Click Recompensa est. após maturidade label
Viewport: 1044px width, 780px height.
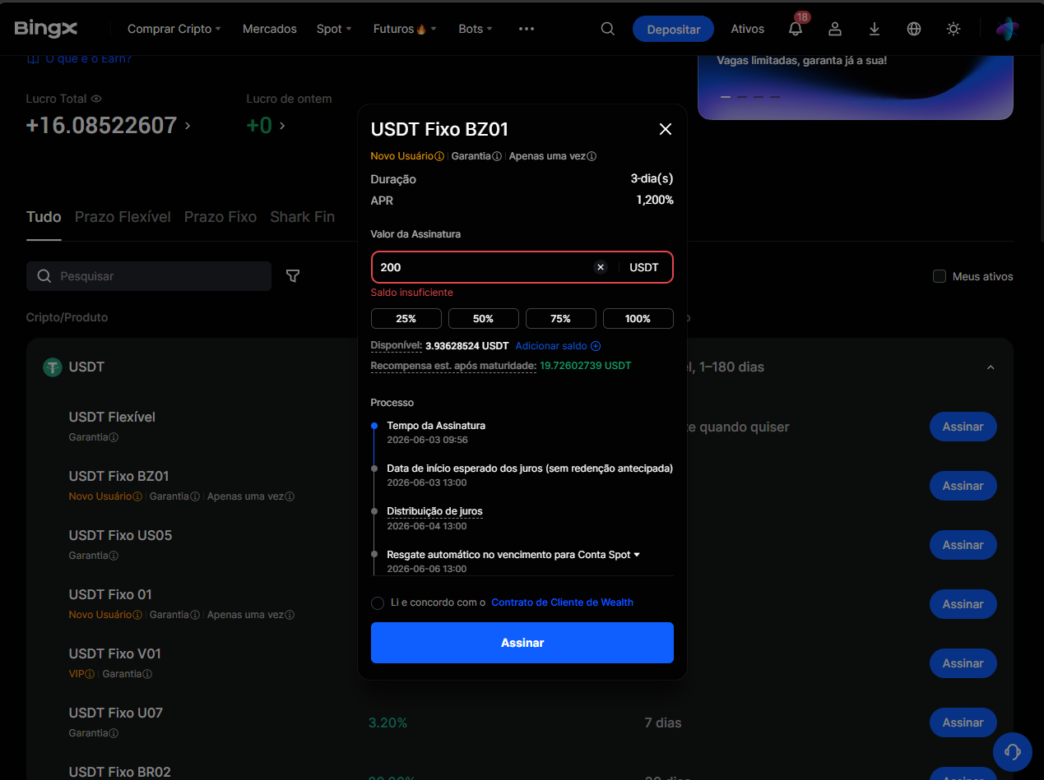coord(453,366)
